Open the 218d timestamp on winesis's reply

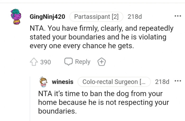pos(162,82)
